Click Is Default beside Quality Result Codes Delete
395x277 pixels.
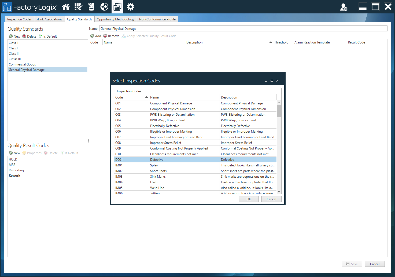(69, 153)
